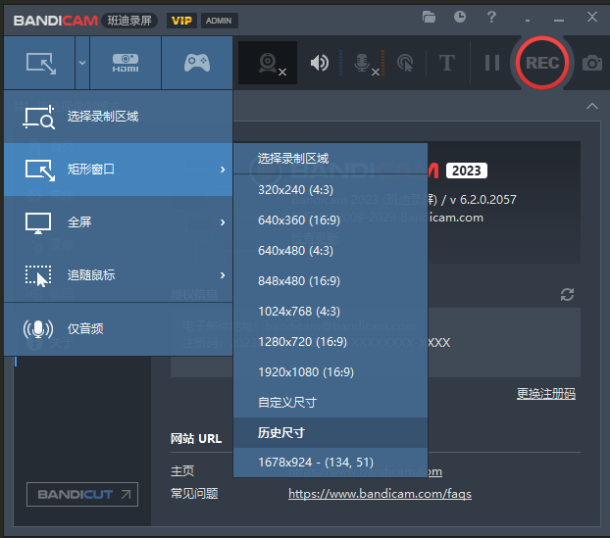Toggle mouse click effects icon
Image resolution: width=610 pixels, height=538 pixels.
[405, 63]
